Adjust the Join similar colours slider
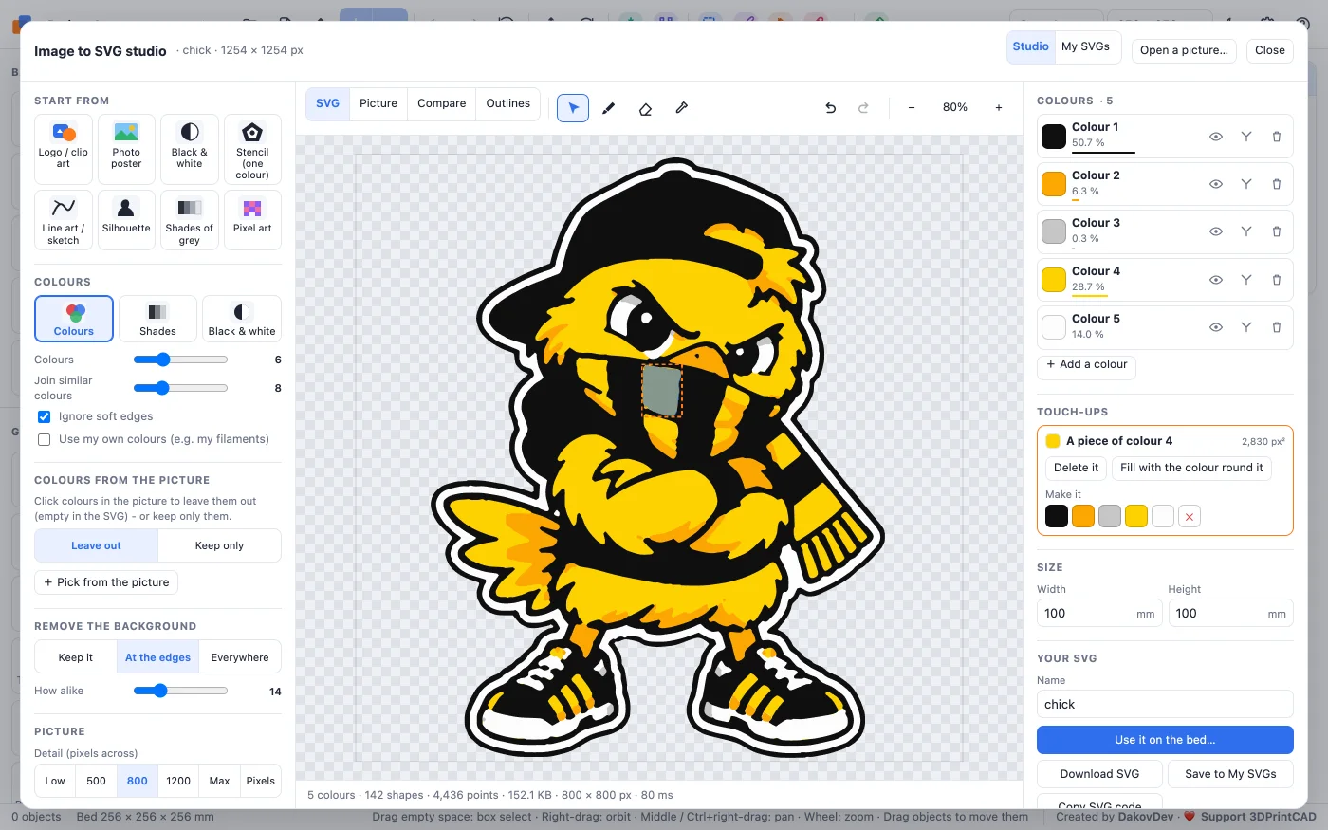 pyautogui.click(x=180, y=388)
